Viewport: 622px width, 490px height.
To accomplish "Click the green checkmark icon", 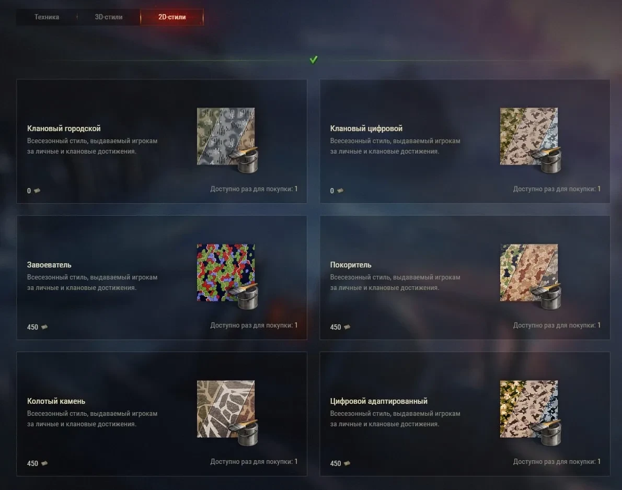I will click(314, 60).
